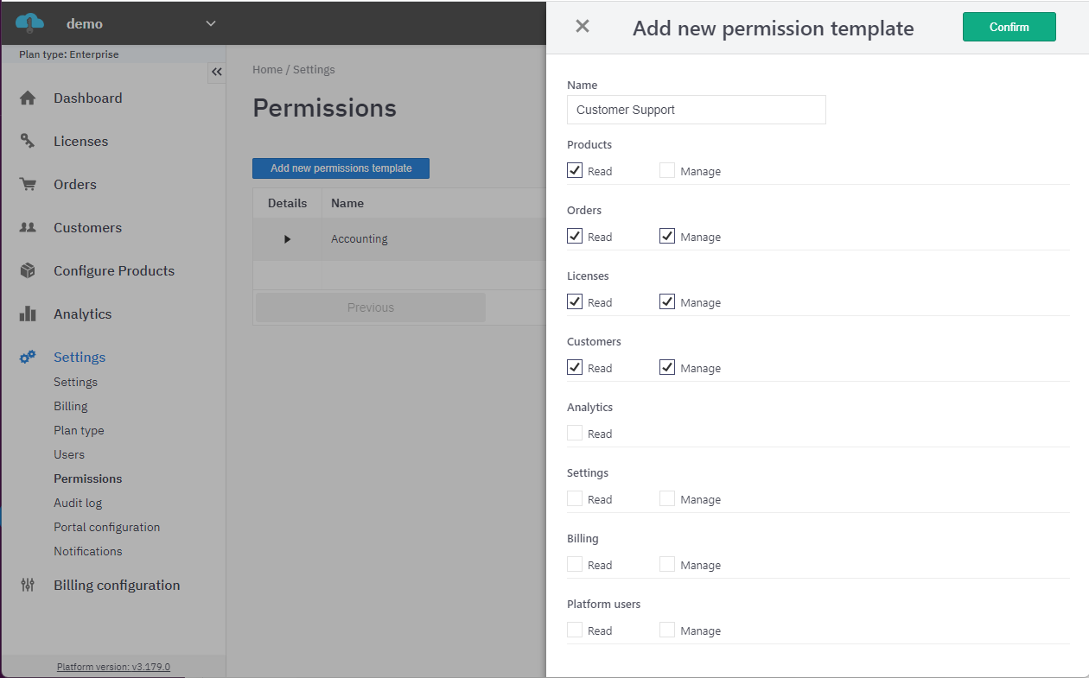Click the Licenses key icon
1089x678 pixels.
28,142
